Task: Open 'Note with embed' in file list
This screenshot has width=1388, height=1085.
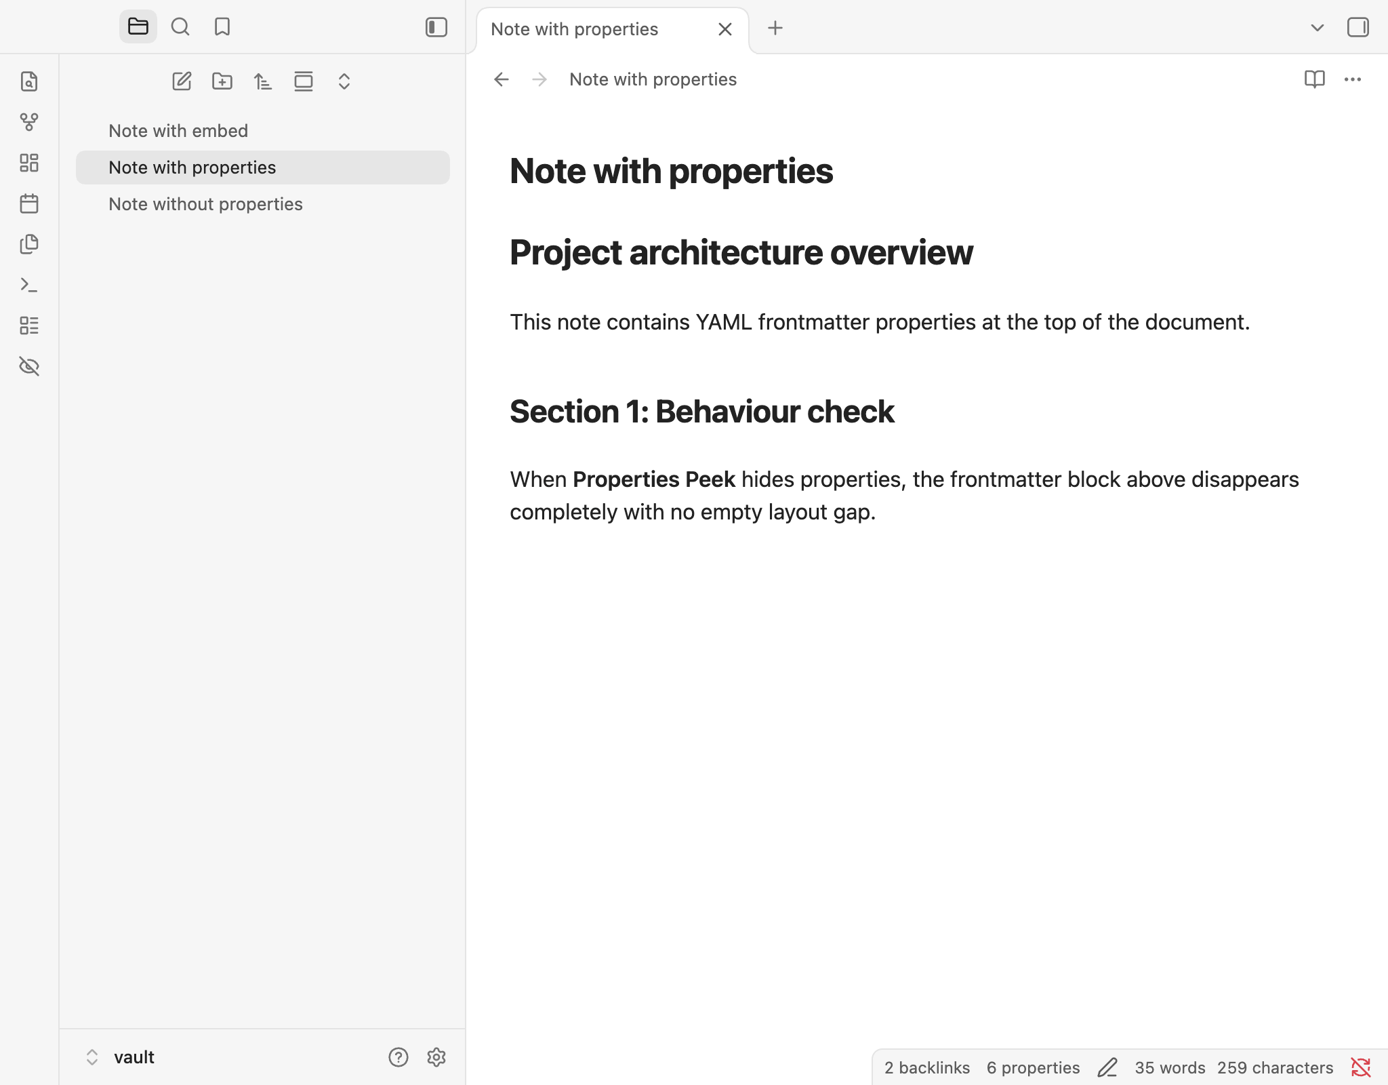Action: tap(263, 131)
